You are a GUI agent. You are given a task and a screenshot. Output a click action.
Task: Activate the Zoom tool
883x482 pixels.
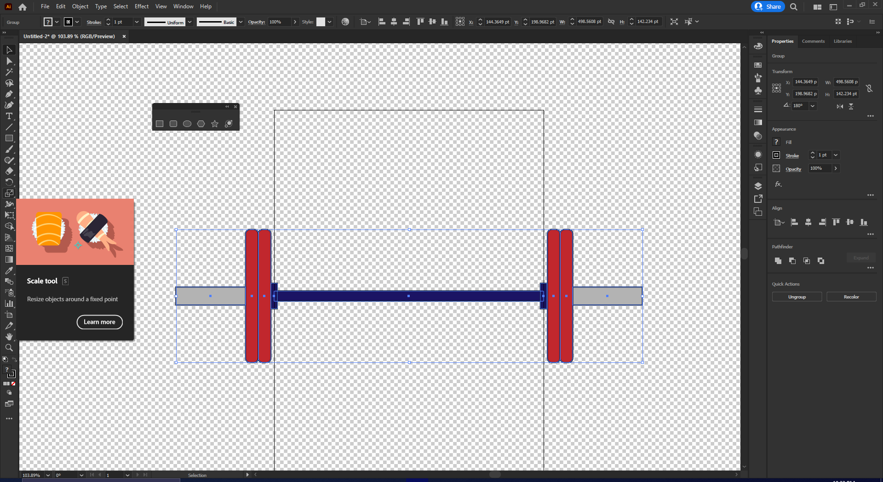pos(9,348)
